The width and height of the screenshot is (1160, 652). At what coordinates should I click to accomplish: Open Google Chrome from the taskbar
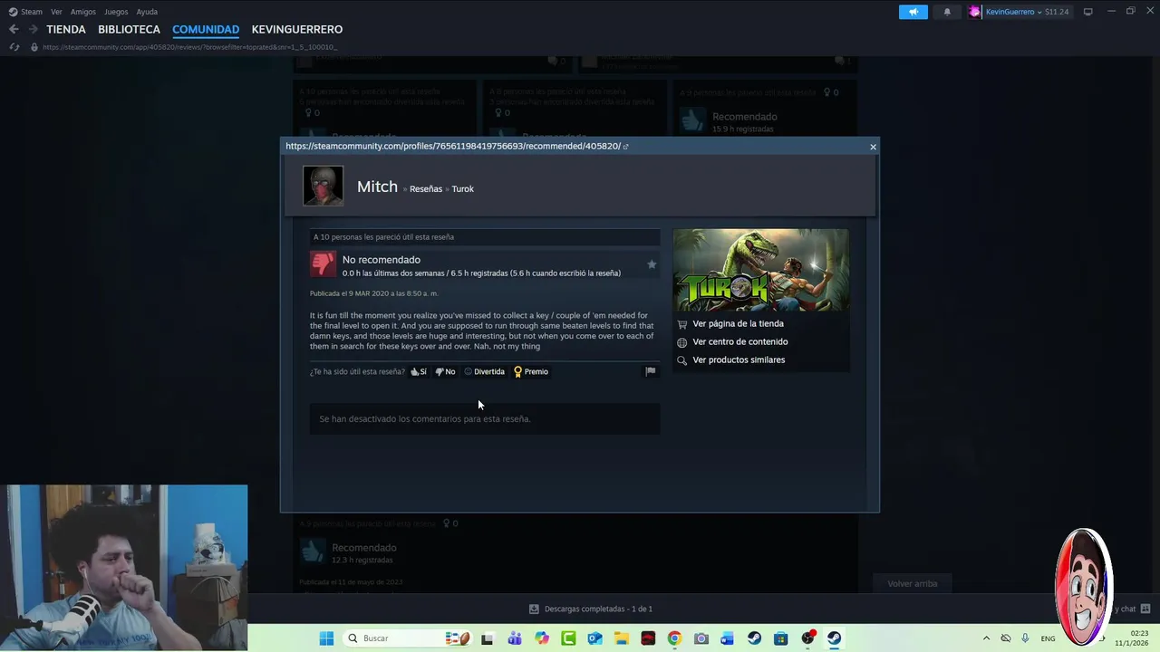click(674, 638)
